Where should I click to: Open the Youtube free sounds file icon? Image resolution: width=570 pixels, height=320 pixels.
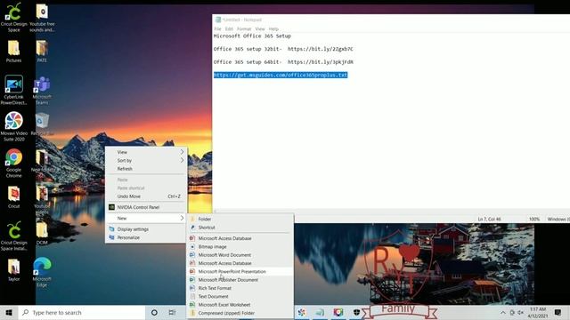[x=42, y=17]
